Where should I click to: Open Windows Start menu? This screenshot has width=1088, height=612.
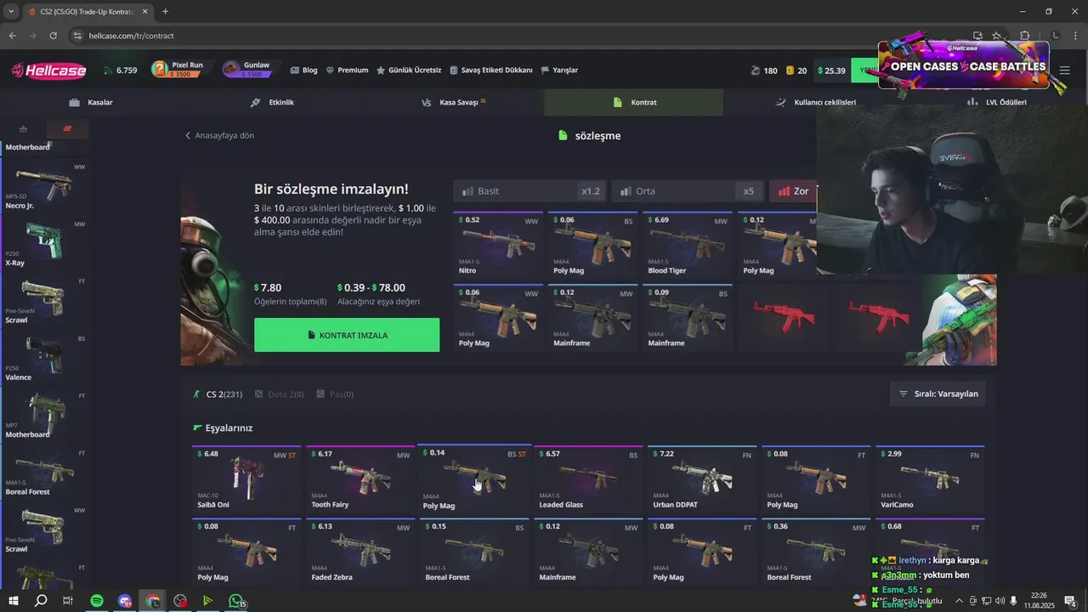[14, 601]
